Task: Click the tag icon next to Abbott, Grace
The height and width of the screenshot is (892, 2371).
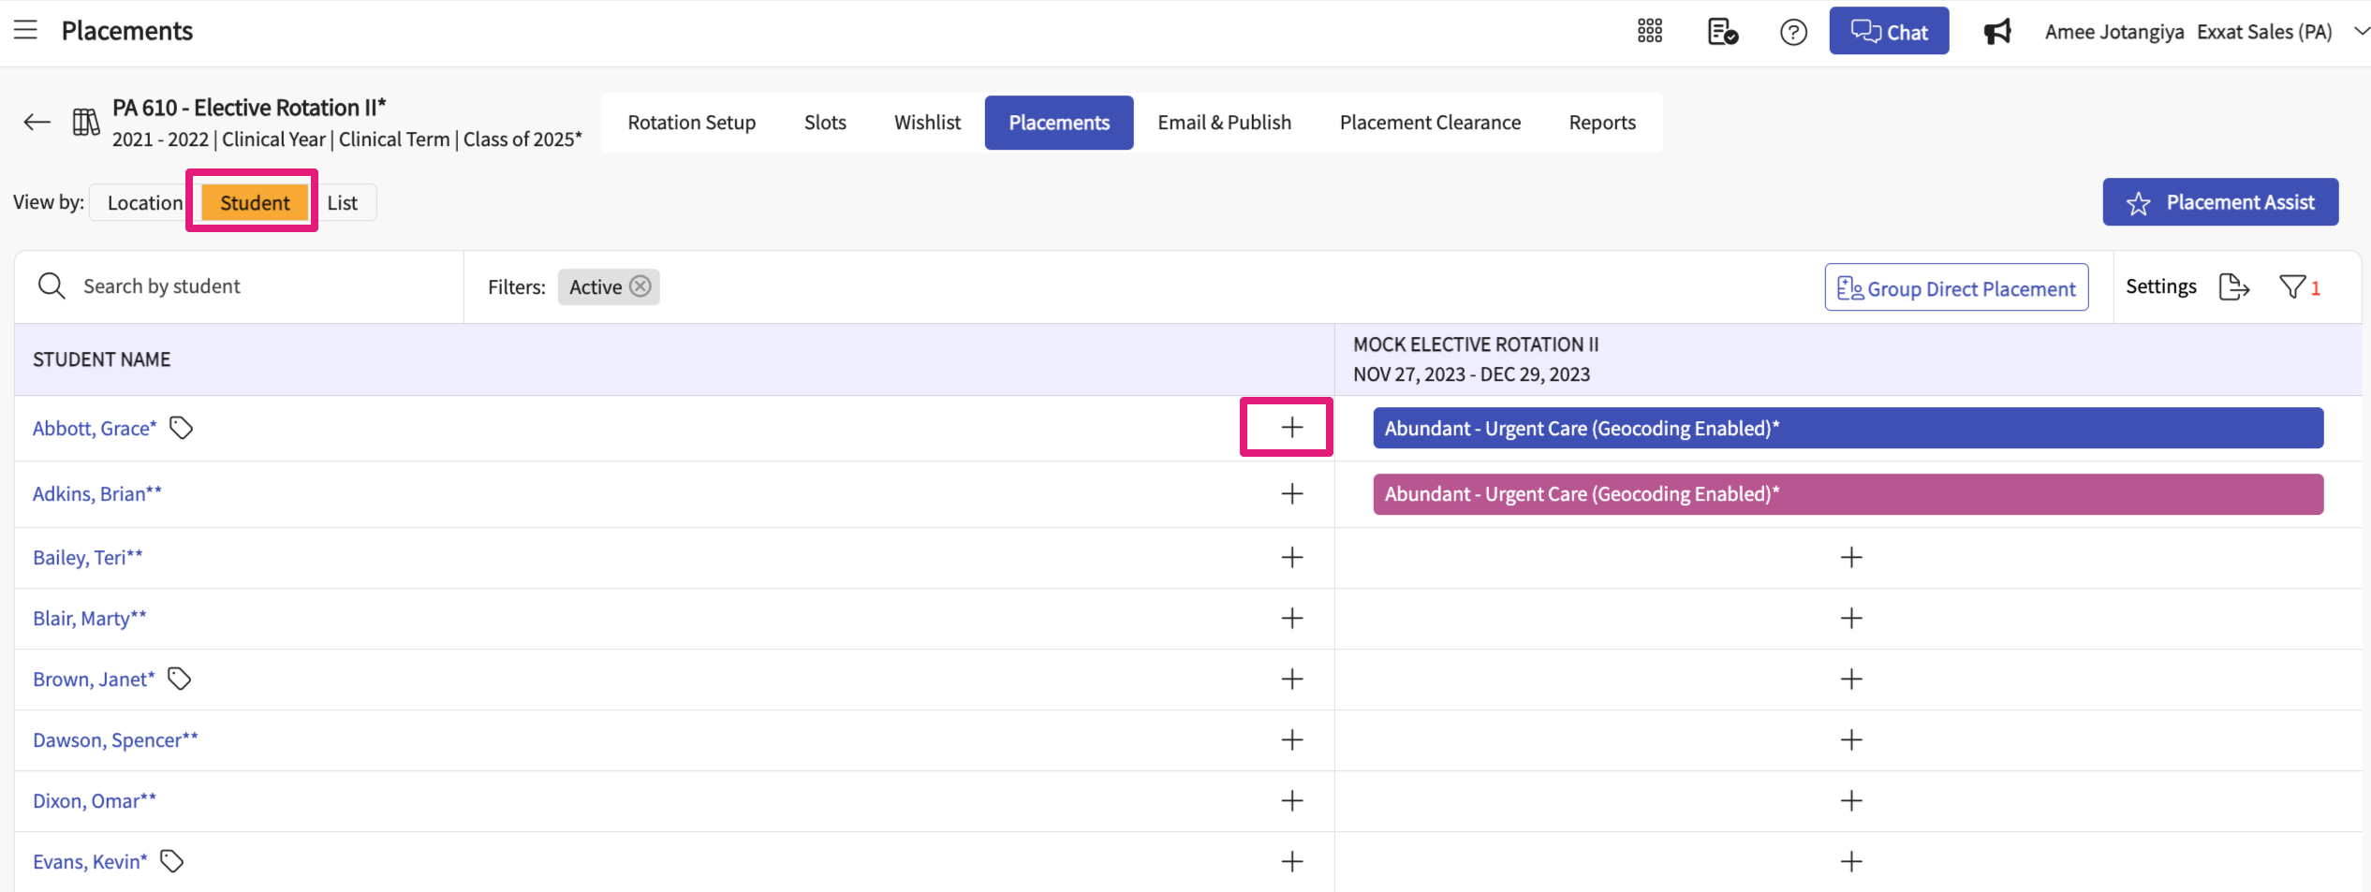Action: click(181, 428)
